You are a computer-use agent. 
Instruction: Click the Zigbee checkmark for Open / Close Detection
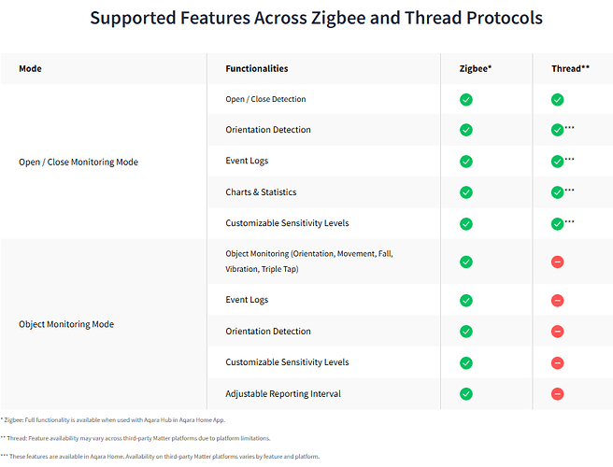tap(465, 100)
